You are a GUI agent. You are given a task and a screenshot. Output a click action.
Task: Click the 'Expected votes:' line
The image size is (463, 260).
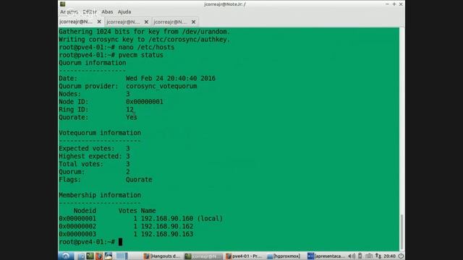(94, 149)
